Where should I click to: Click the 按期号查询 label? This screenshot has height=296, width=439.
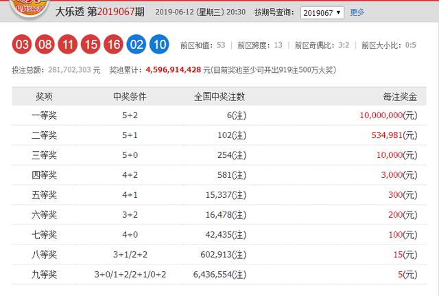coord(274,12)
